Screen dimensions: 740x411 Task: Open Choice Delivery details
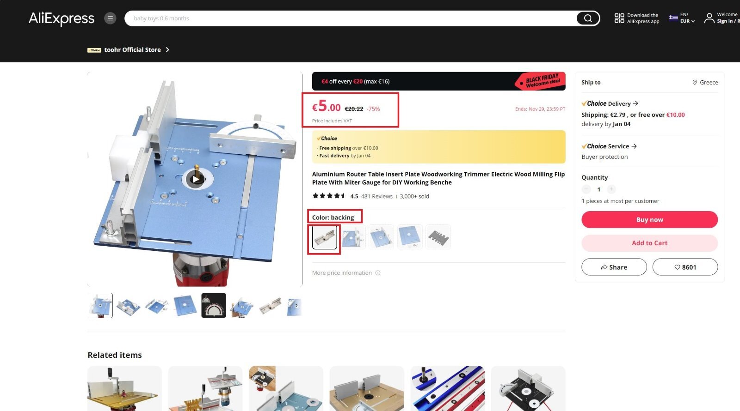tap(610, 103)
